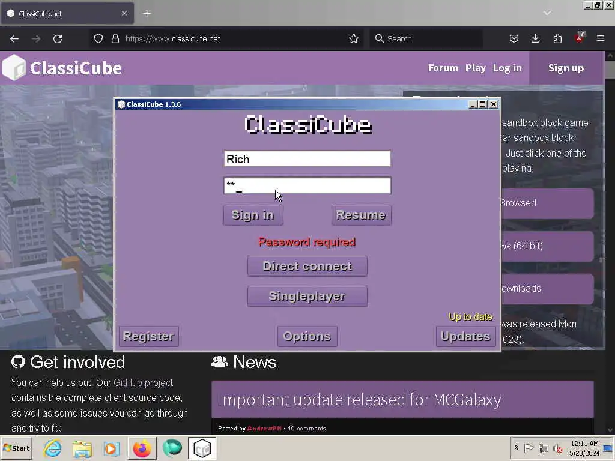Screen dimensions: 615x461
Task: Expand the list all tabs chevron
Action: [x=547, y=13]
